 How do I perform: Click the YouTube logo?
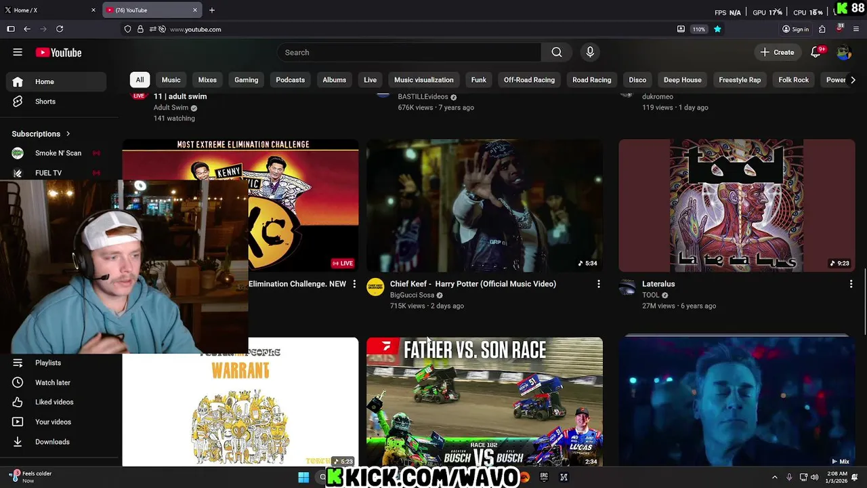pos(58,52)
